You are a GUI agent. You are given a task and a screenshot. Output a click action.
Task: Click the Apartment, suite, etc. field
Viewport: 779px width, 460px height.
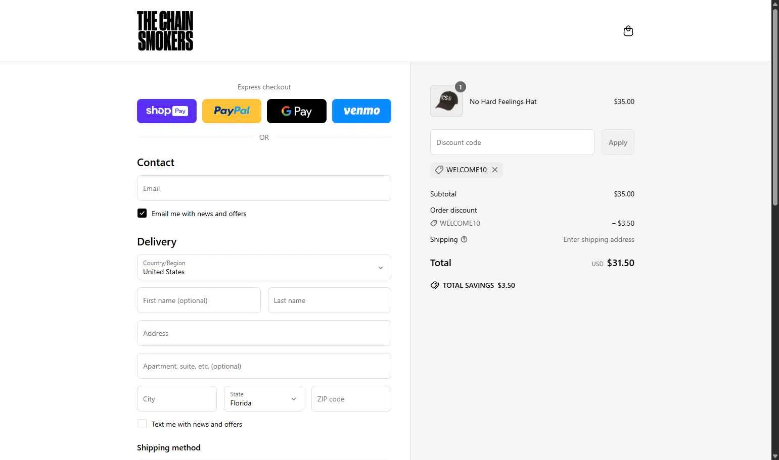click(x=264, y=366)
